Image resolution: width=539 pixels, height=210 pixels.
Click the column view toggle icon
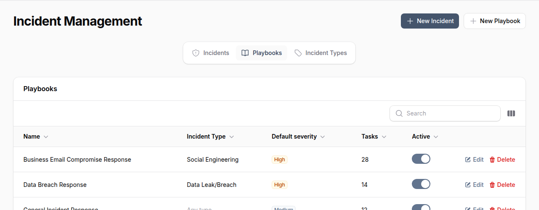[x=511, y=113]
